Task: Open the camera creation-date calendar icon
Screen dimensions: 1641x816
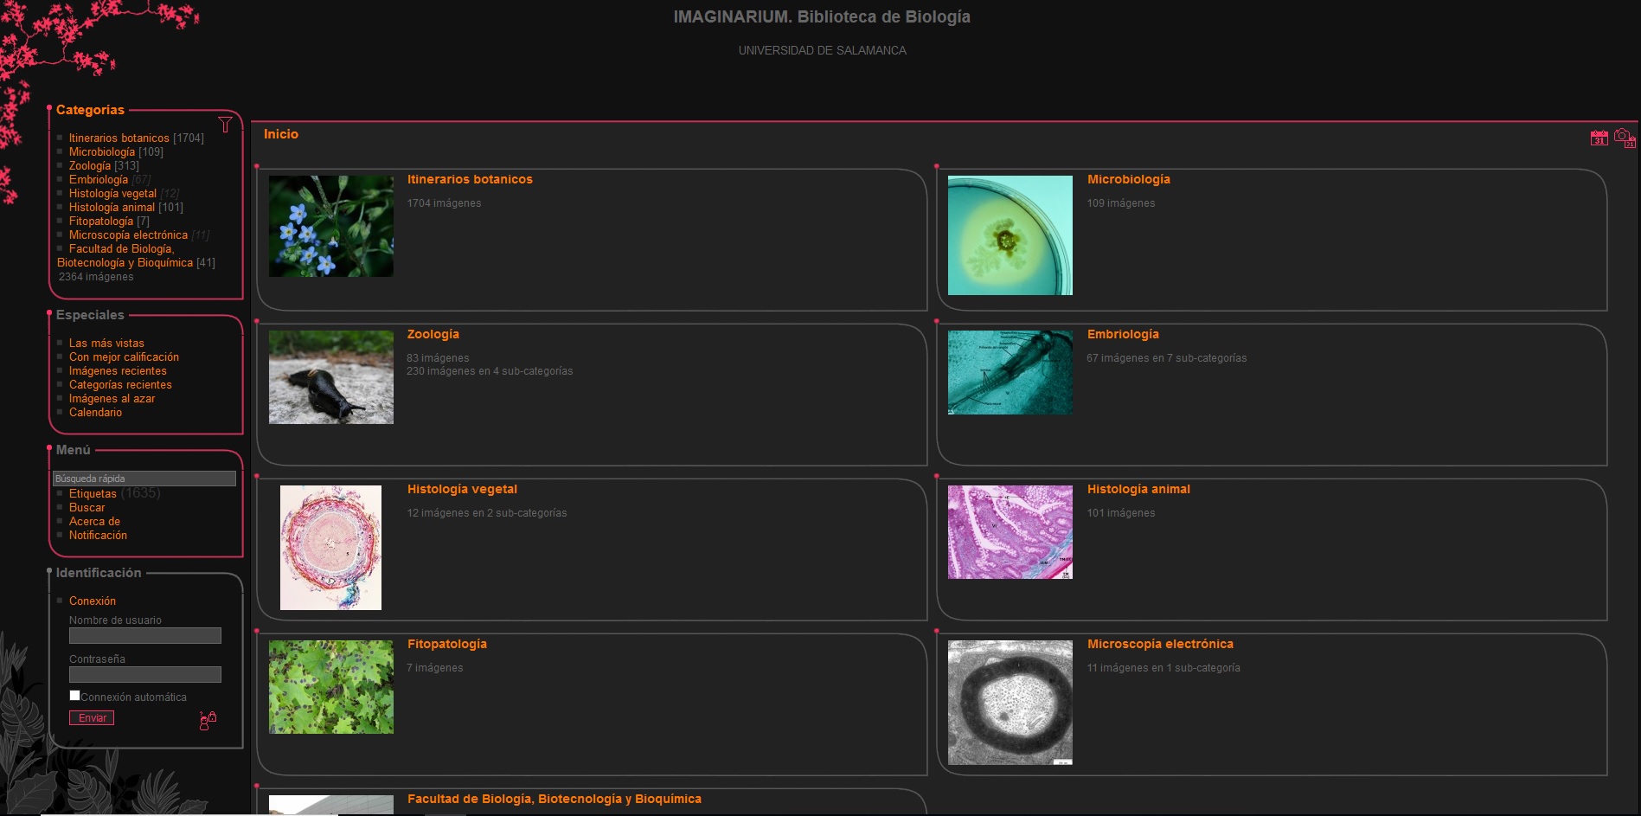Action: pyautogui.click(x=1625, y=138)
